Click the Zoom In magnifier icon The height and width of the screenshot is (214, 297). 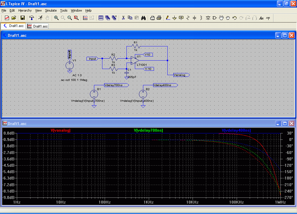pyautogui.click(x=56, y=18)
